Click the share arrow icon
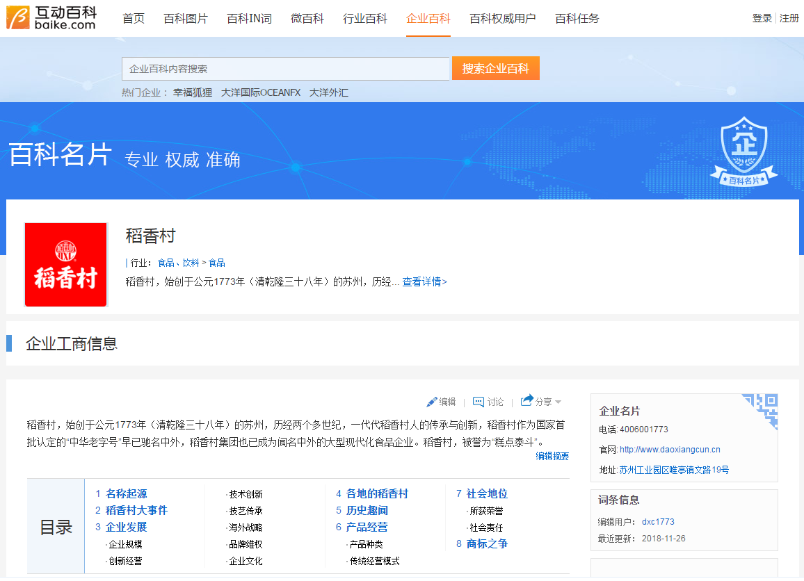The width and height of the screenshot is (804, 581). click(x=526, y=401)
